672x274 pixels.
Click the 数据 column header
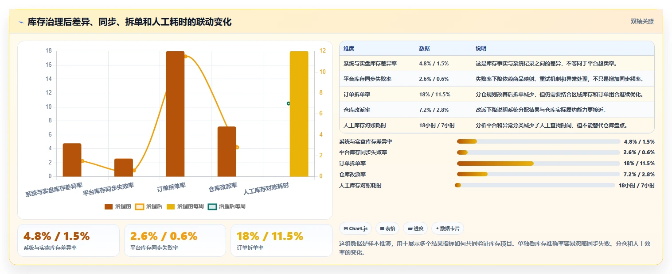(424, 49)
